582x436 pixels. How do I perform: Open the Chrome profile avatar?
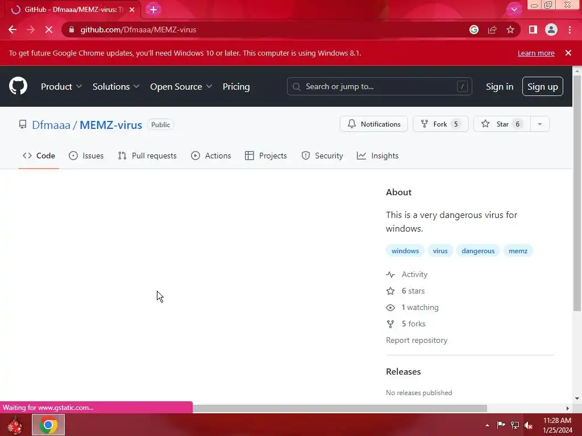click(x=551, y=30)
